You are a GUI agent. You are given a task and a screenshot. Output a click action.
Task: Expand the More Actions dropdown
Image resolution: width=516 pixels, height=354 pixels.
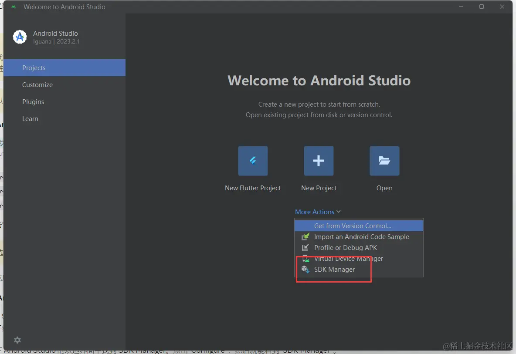[x=318, y=212]
